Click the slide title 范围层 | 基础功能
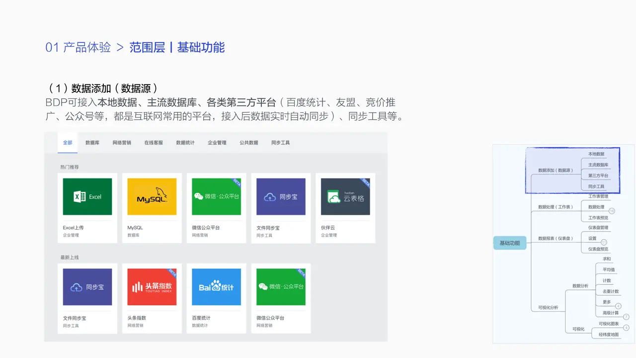 (x=177, y=47)
